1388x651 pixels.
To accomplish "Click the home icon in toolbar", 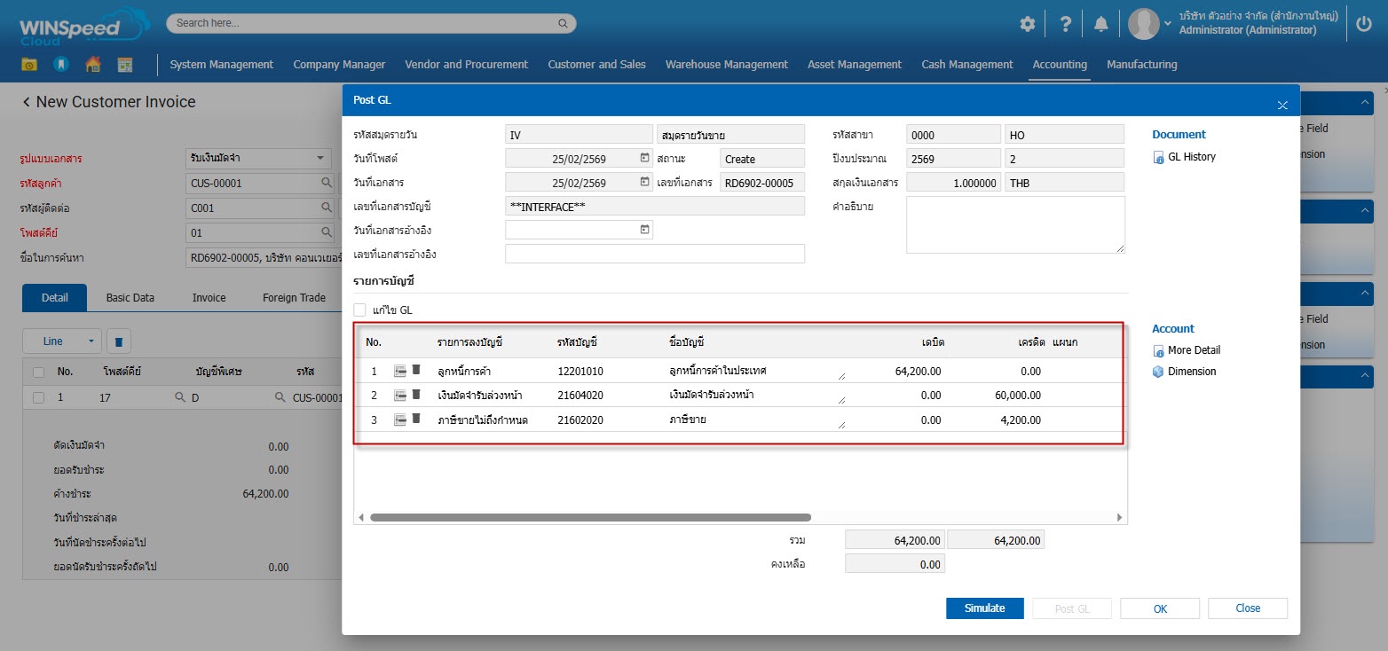I will pos(92,65).
